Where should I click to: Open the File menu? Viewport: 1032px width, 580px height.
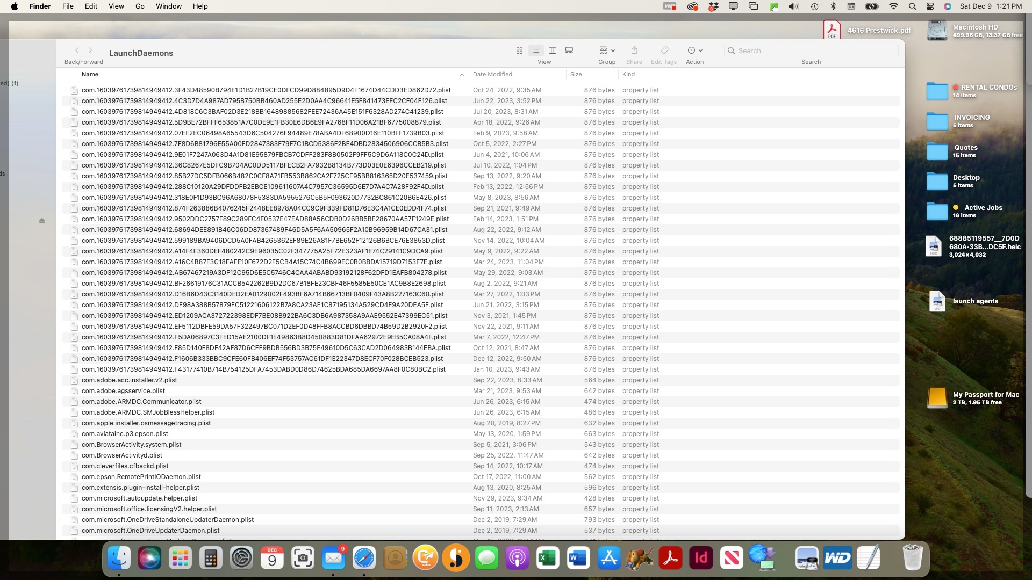pos(68,6)
